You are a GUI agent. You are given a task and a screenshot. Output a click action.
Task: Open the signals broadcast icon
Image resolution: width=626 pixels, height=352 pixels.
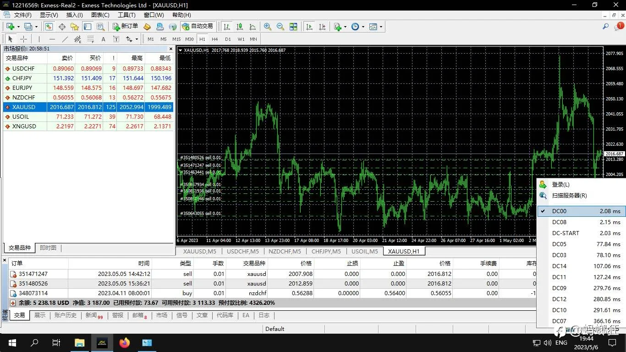click(x=173, y=27)
